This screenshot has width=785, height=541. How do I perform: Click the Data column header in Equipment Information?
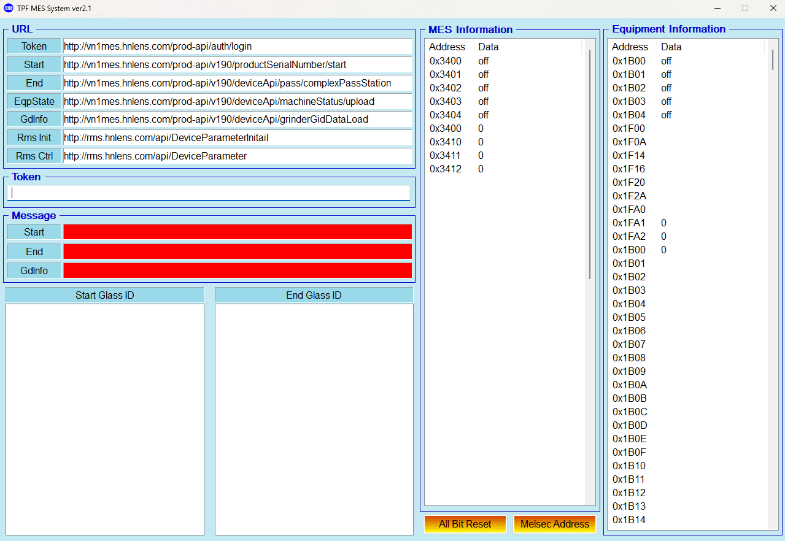point(671,47)
